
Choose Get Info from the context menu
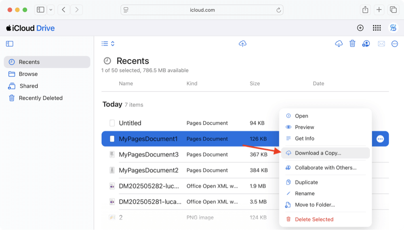325,139
